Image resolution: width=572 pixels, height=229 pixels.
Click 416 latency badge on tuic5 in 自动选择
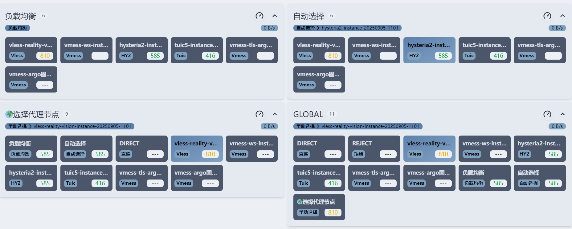point(498,56)
